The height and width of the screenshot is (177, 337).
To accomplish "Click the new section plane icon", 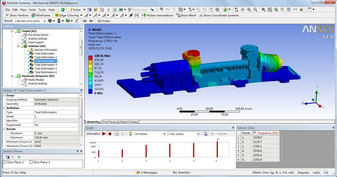I will pos(7,157).
